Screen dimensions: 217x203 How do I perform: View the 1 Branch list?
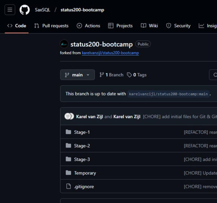point(111,75)
